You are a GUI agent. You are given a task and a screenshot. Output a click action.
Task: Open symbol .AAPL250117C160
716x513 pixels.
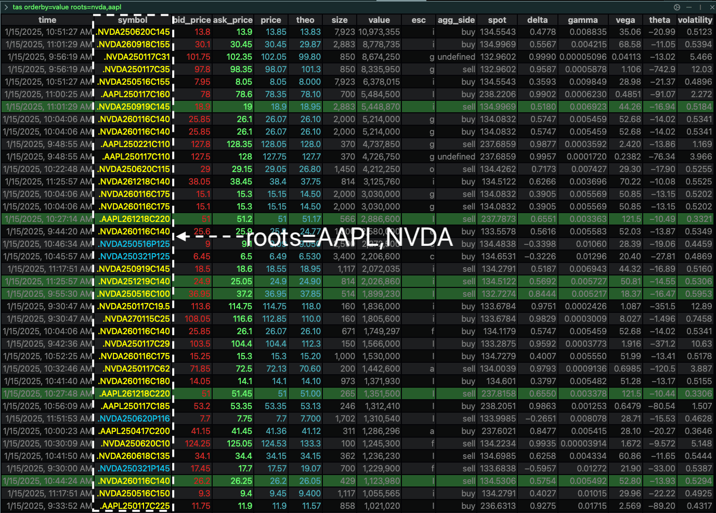pyautogui.click(x=135, y=94)
